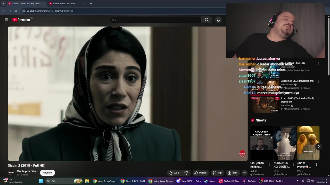Click the Muhteşem Film channel avatar
Image resolution: width=330 pixels, height=185 pixels.
click(x=11, y=173)
